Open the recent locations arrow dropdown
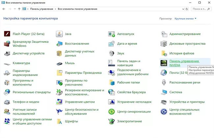This screenshot has height=138, width=214. click(15, 9)
